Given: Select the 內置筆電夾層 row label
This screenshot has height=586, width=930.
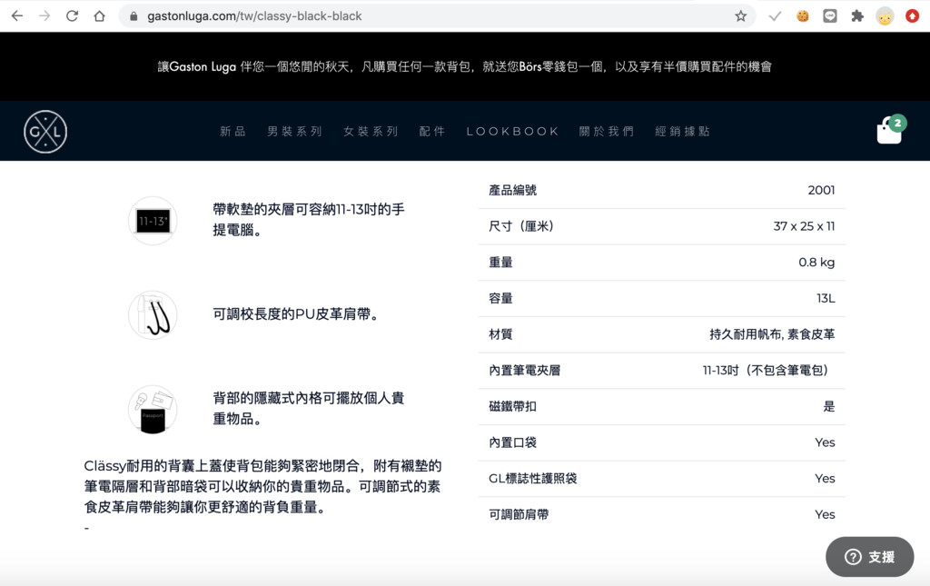Looking at the screenshot, I should click(x=524, y=371).
